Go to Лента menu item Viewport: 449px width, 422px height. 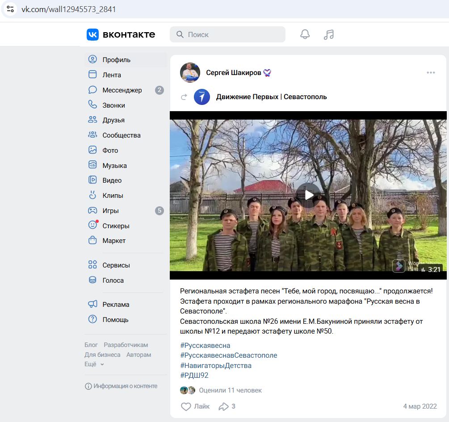(x=112, y=75)
